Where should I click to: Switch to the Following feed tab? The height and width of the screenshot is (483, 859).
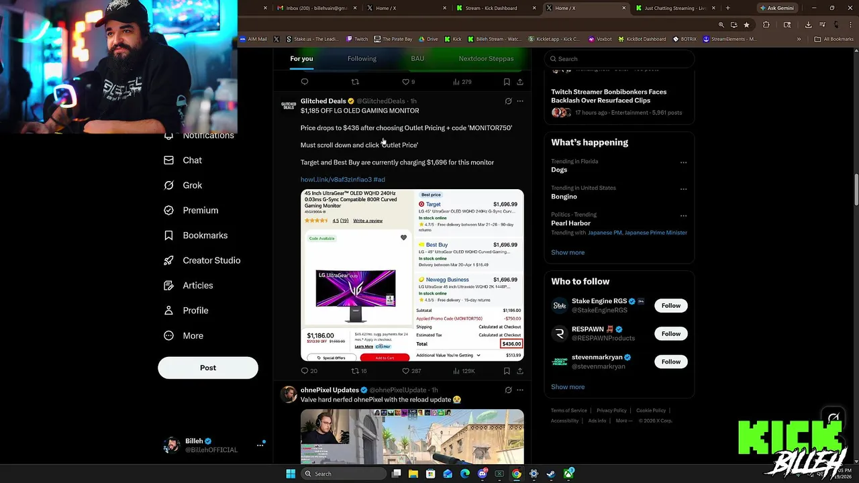(x=362, y=58)
